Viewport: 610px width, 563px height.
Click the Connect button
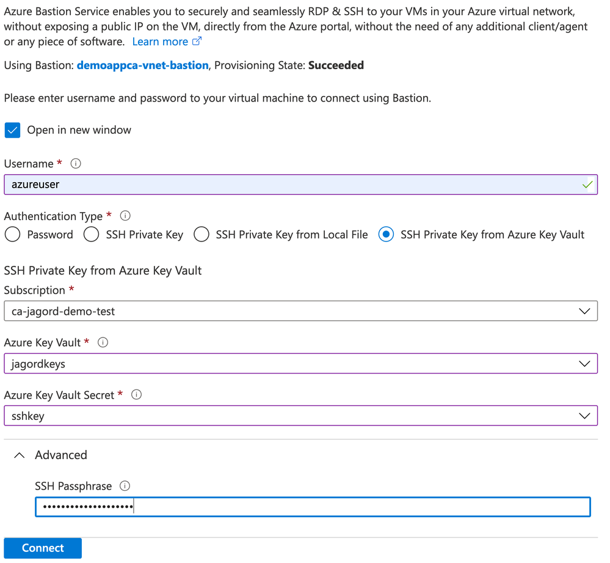(43, 548)
